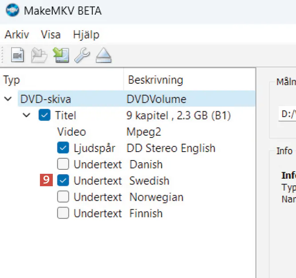Enable the Danish Undertext checkbox
The height and width of the screenshot is (278, 296).
[63, 164]
